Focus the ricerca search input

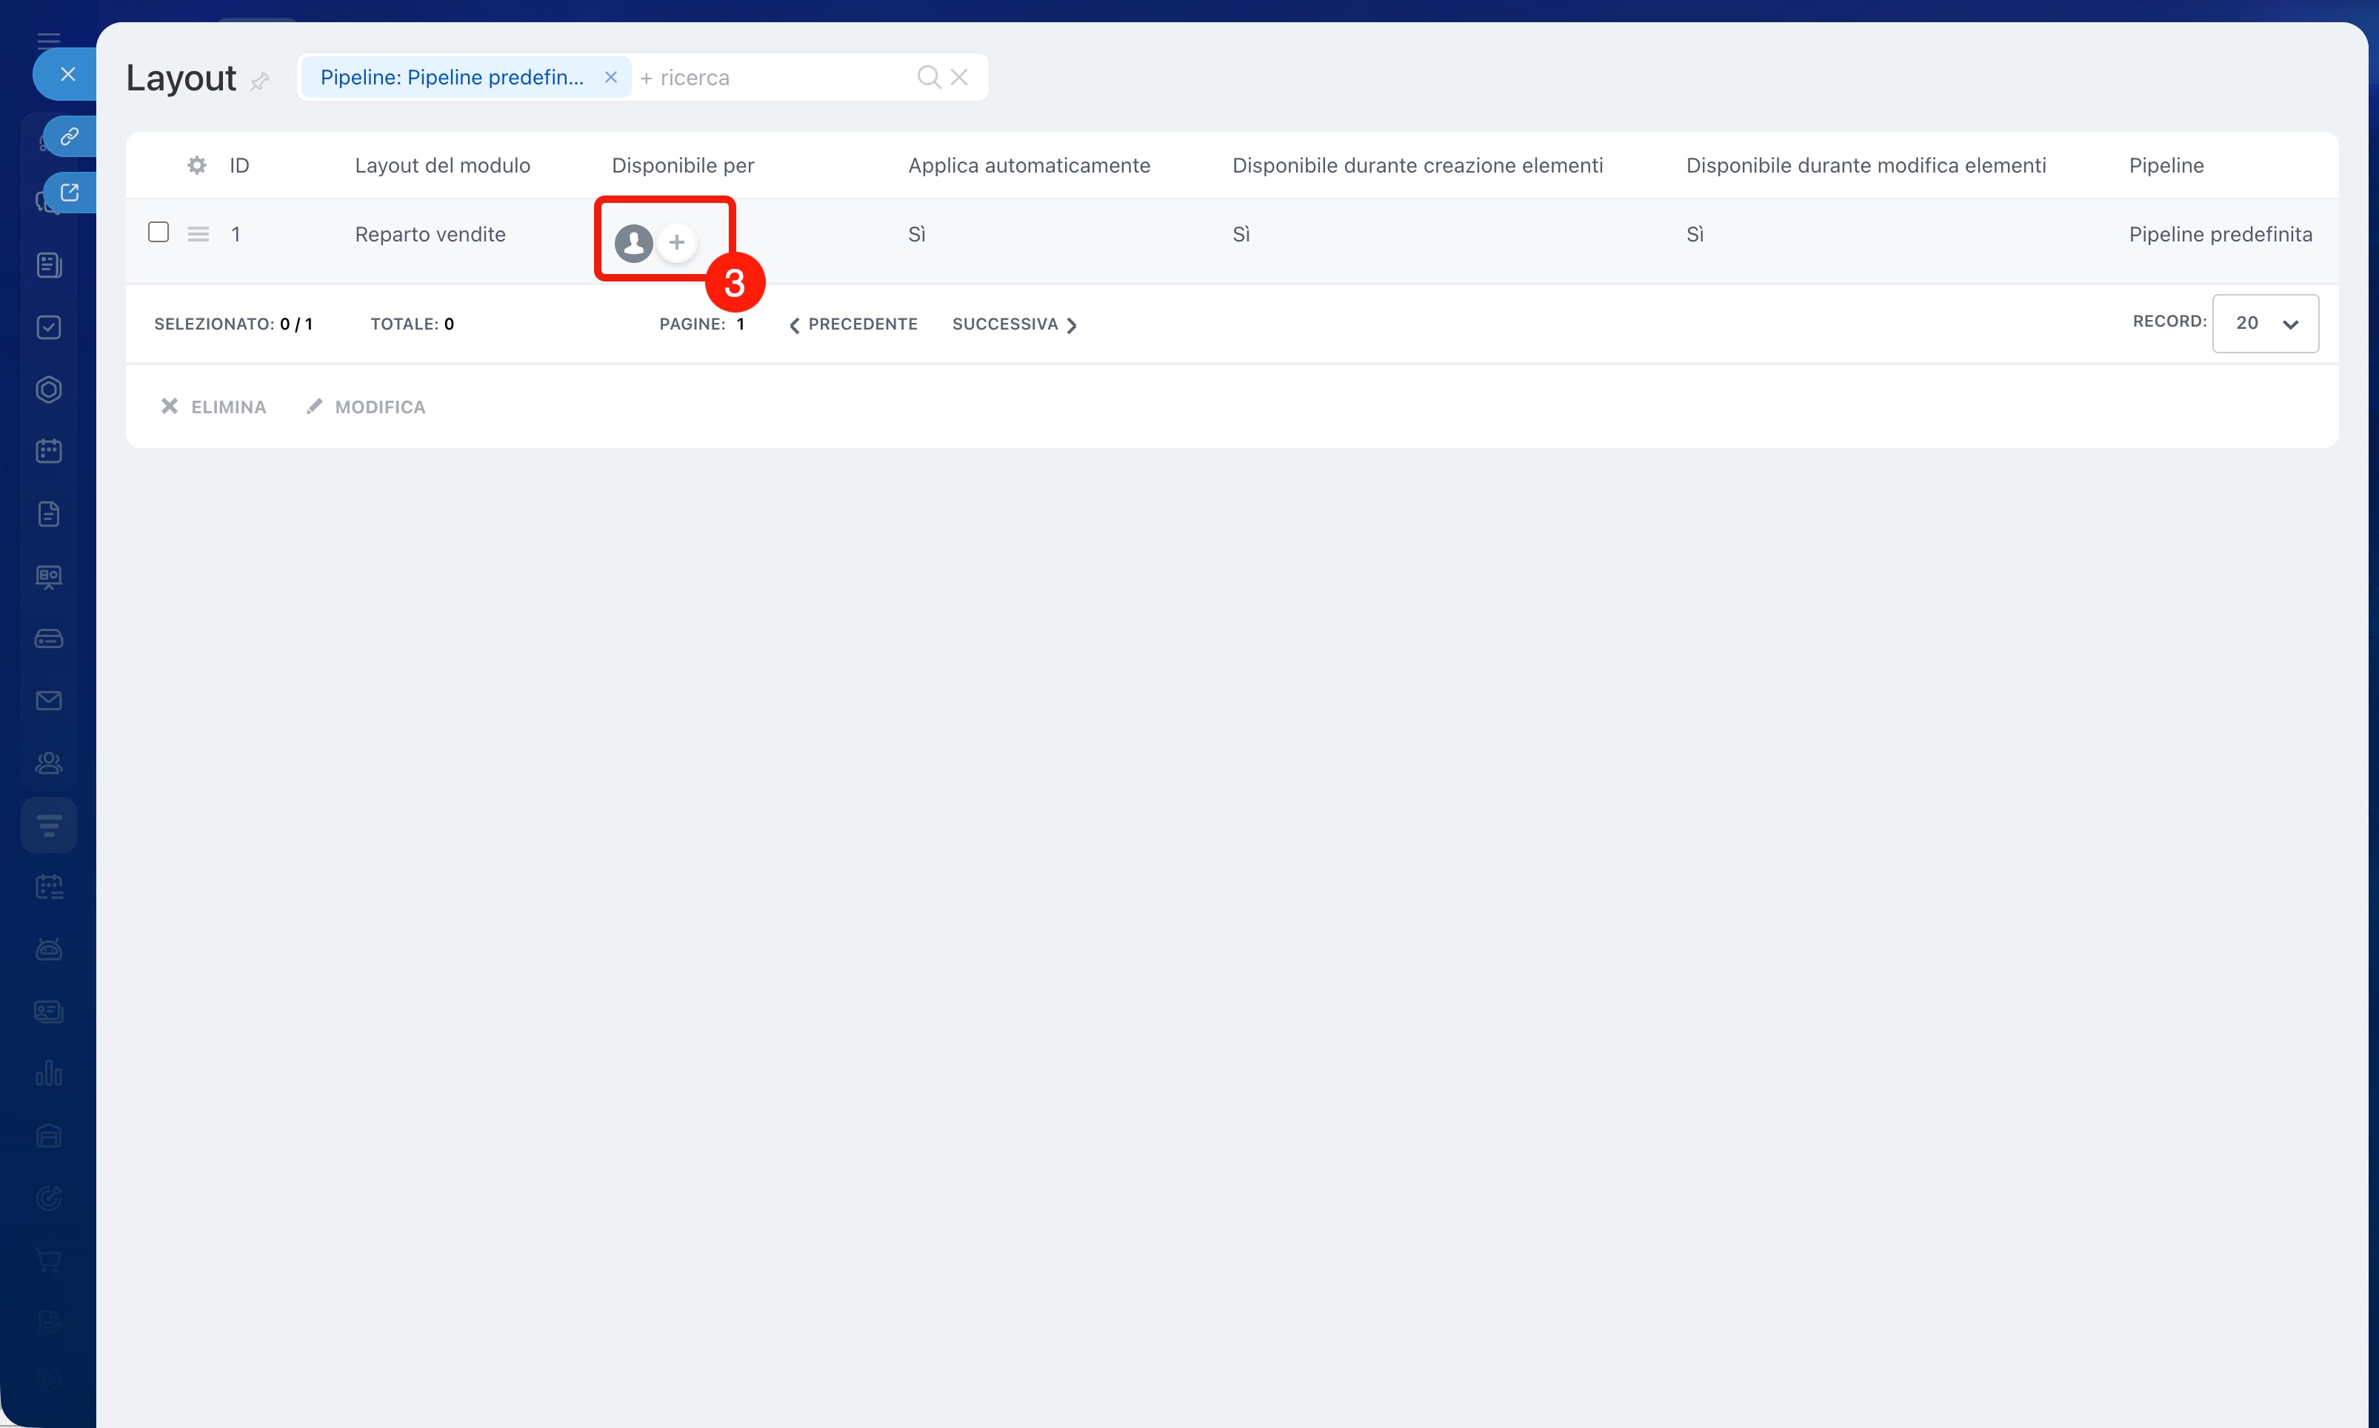click(x=770, y=77)
